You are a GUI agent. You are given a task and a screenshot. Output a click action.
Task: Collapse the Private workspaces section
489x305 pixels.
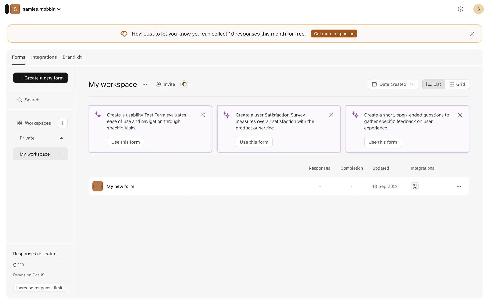tap(61, 138)
